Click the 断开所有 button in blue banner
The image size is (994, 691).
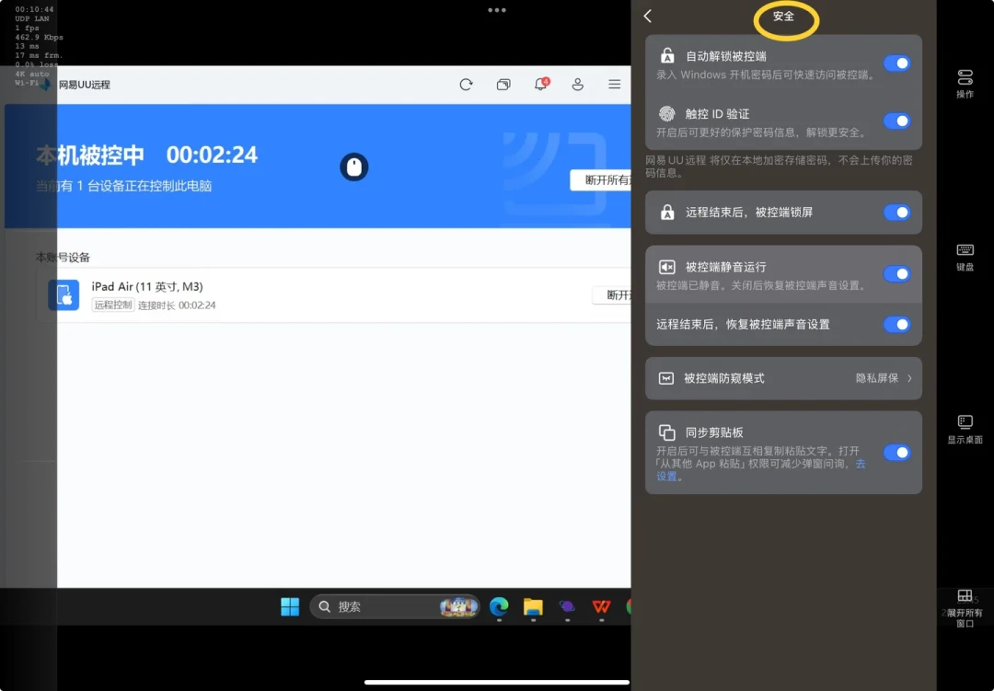pos(601,180)
